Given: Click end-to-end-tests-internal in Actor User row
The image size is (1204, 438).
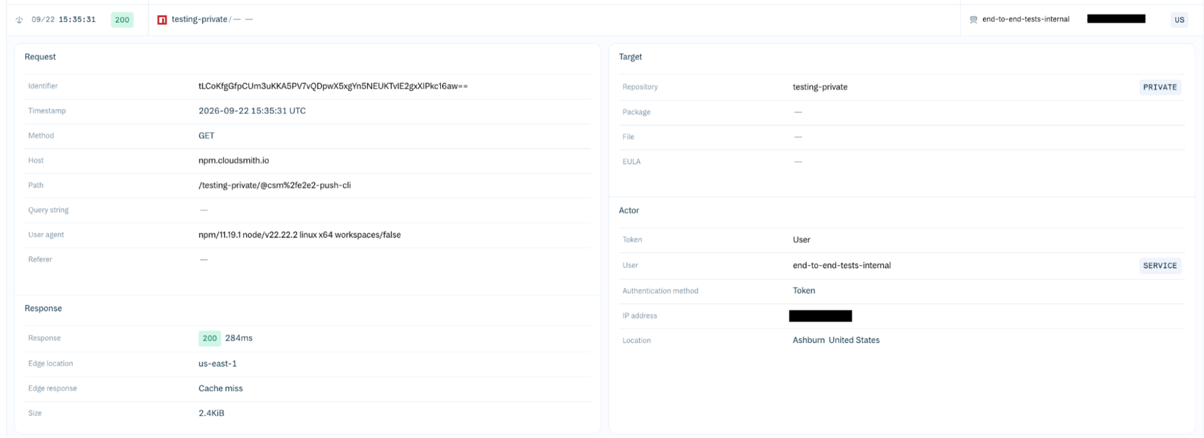Looking at the screenshot, I should (x=841, y=266).
